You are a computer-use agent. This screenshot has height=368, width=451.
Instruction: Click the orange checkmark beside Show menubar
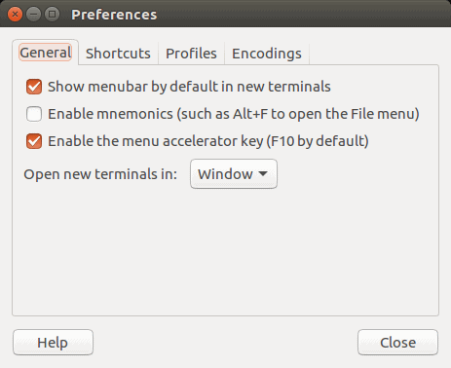pyautogui.click(x=34, y=87)
